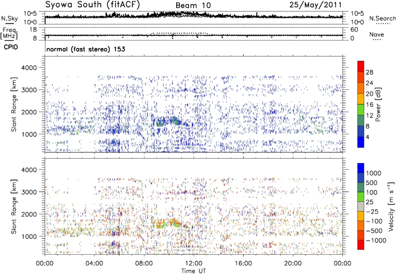Pick the blue top segment of Velocity colorbar
Image resolution: width=396 pixels, height=274 pixels.
[361, 168]
